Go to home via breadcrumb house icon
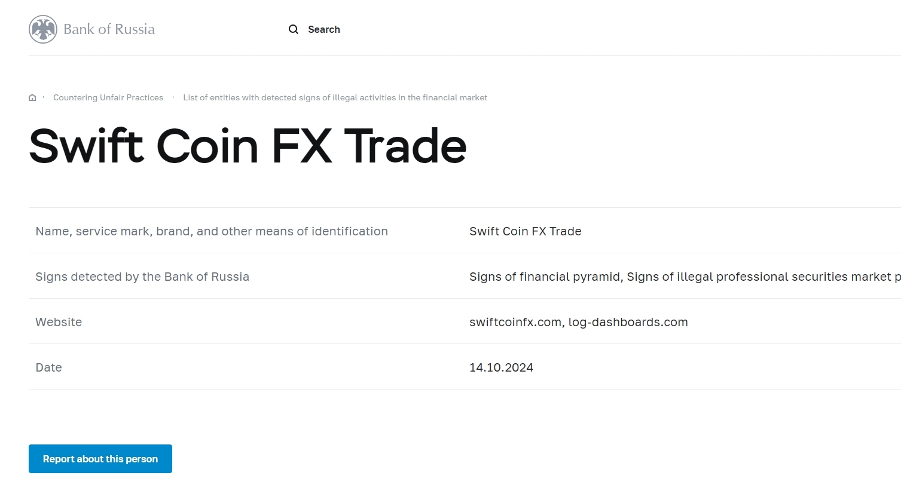Viewport: 901px width, 500px height. pyautogui.click(x=32, y=97)
